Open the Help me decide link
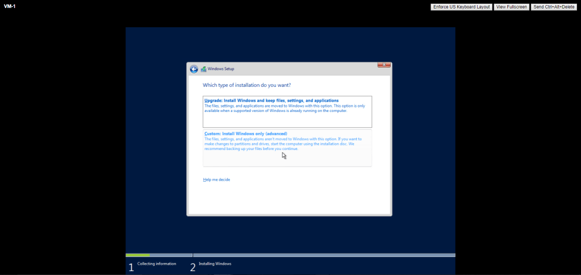The image size is (581, 275). [216, 180]
